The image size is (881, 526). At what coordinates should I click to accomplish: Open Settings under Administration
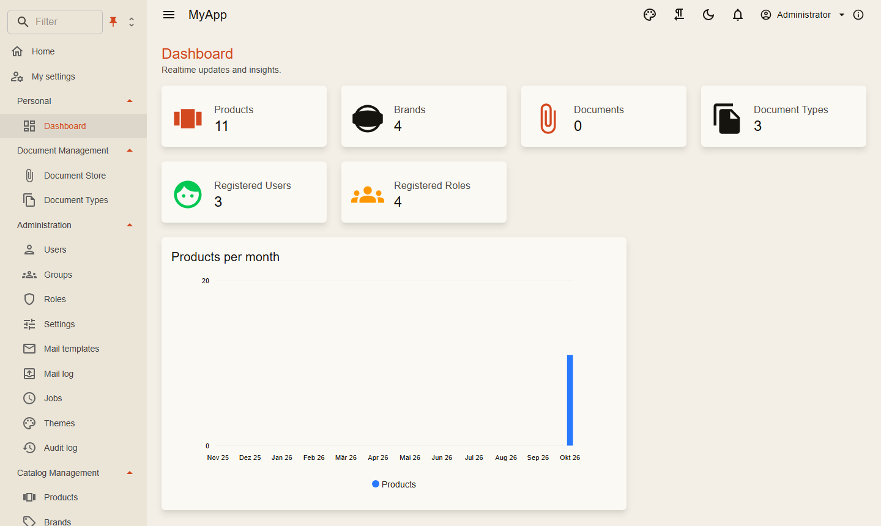click(73, 324)
